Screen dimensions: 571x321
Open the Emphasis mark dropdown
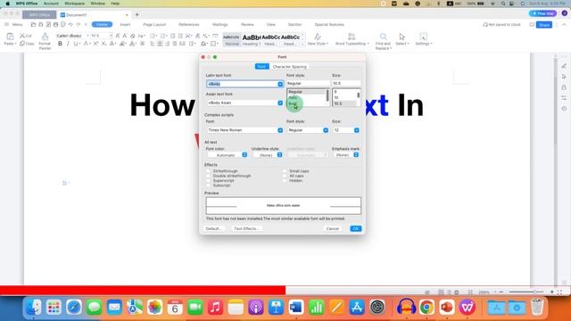(x=346, y=155)
